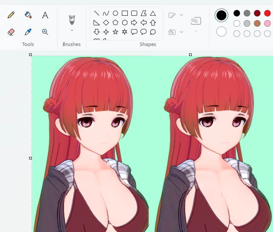Select Color 2 white background circle
Image resolution: width=273 pixels, height=232 pixels.
click(221, 32)
